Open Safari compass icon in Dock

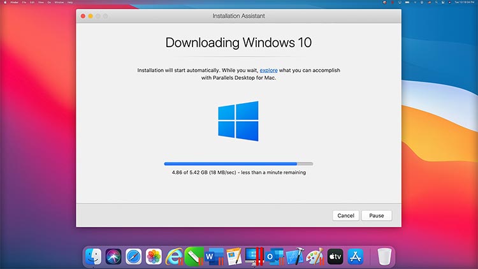point(134,256)
